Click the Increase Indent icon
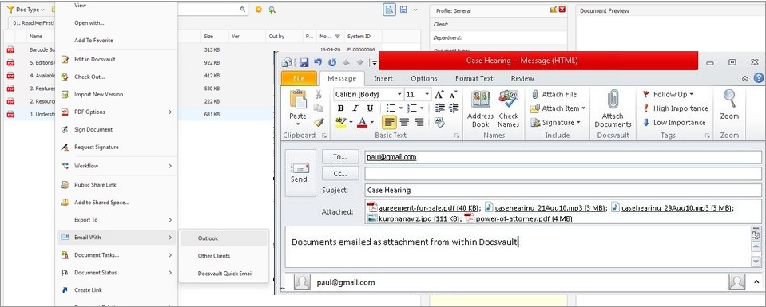The image size is (766, 307). (454, 108)
